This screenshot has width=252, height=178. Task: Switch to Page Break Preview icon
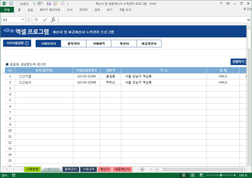coord(201,175)
